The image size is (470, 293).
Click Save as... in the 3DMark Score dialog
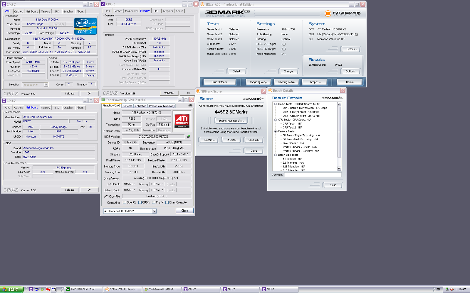(254, 140)
